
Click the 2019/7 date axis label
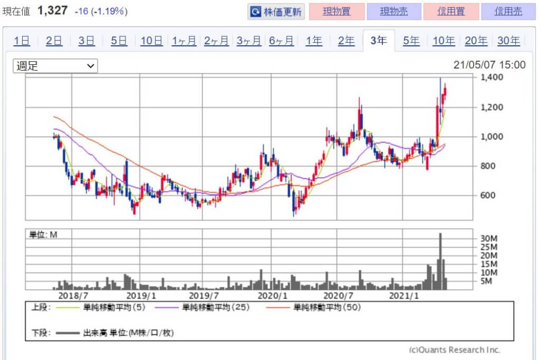(x=204, y=296)
